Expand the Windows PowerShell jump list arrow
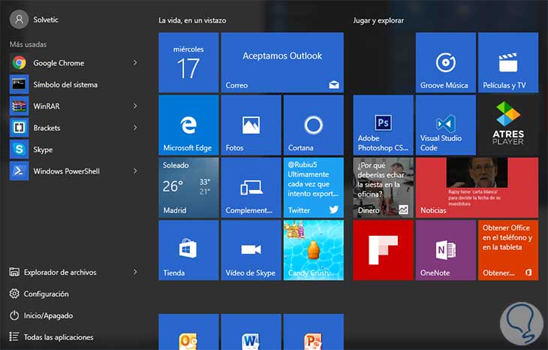548x350 pixels. click(x=135, y=171)
